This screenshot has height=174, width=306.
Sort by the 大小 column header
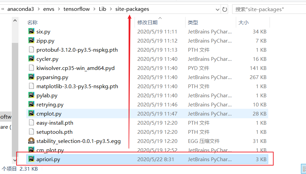click(243, 23)
